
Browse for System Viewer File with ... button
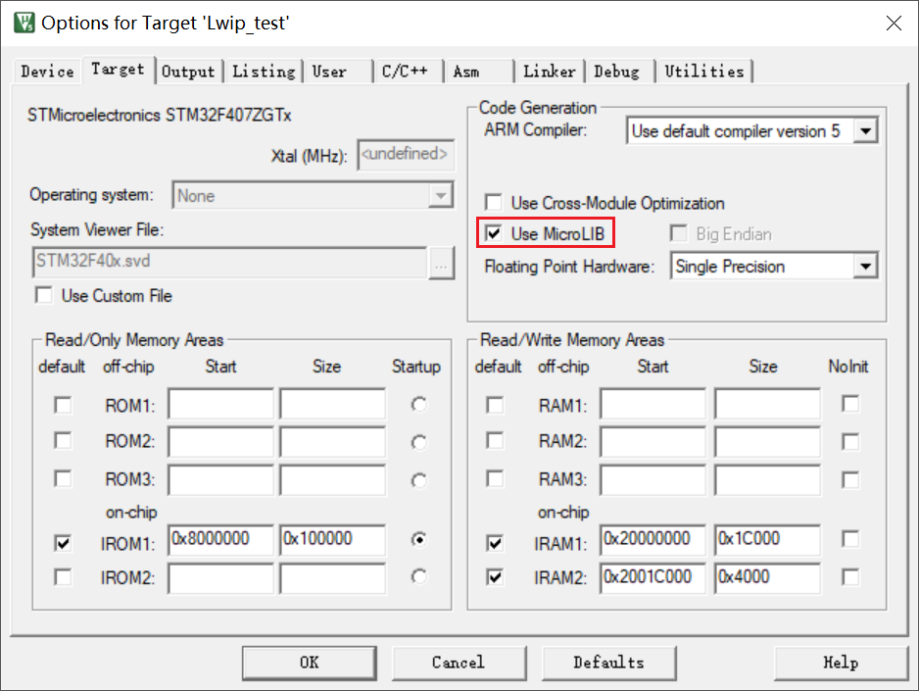441,263
